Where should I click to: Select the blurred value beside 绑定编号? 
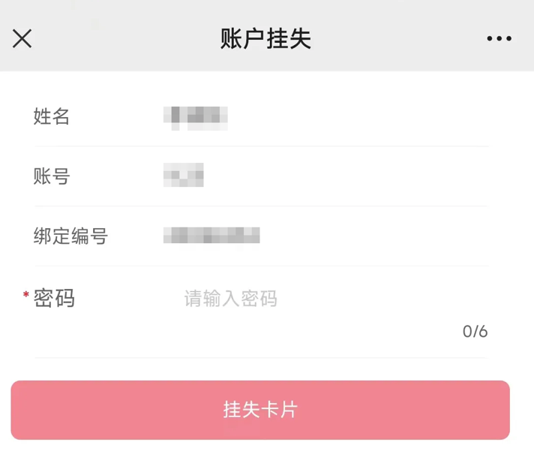point(211,236)
